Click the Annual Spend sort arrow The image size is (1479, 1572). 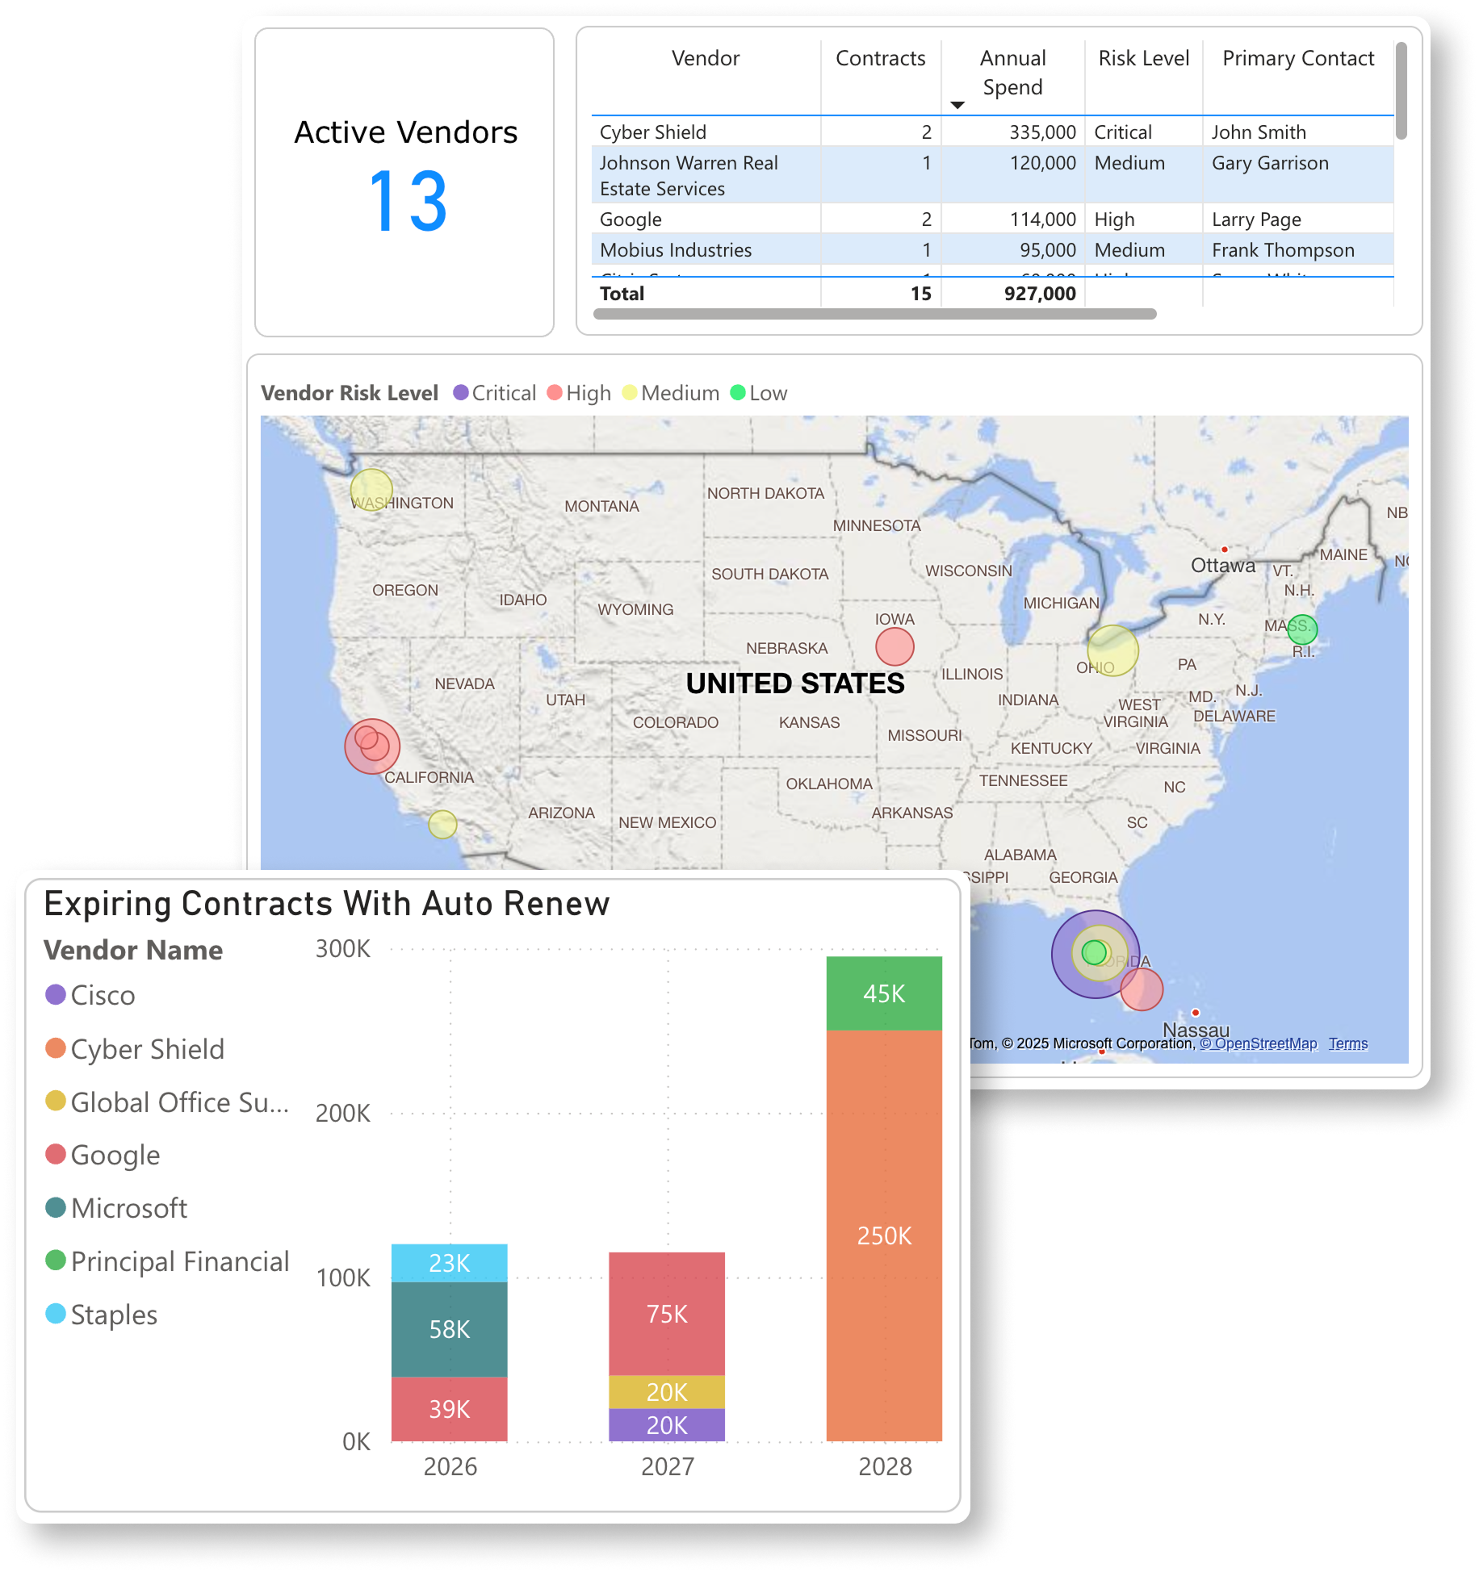click(x=957, y=105)
